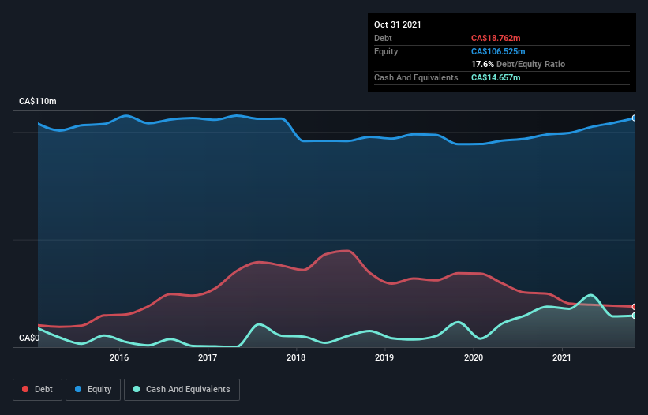Click the CA$106.525m equity value
Screen dimensions: 648x415
point(498,51)
